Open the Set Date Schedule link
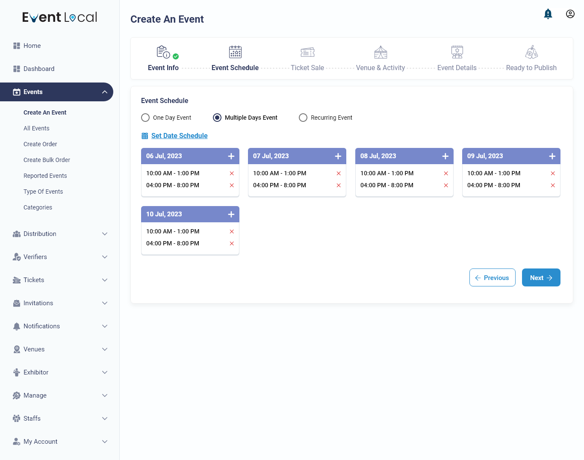This screenshot has height=460, width=584. coord(179,136)
